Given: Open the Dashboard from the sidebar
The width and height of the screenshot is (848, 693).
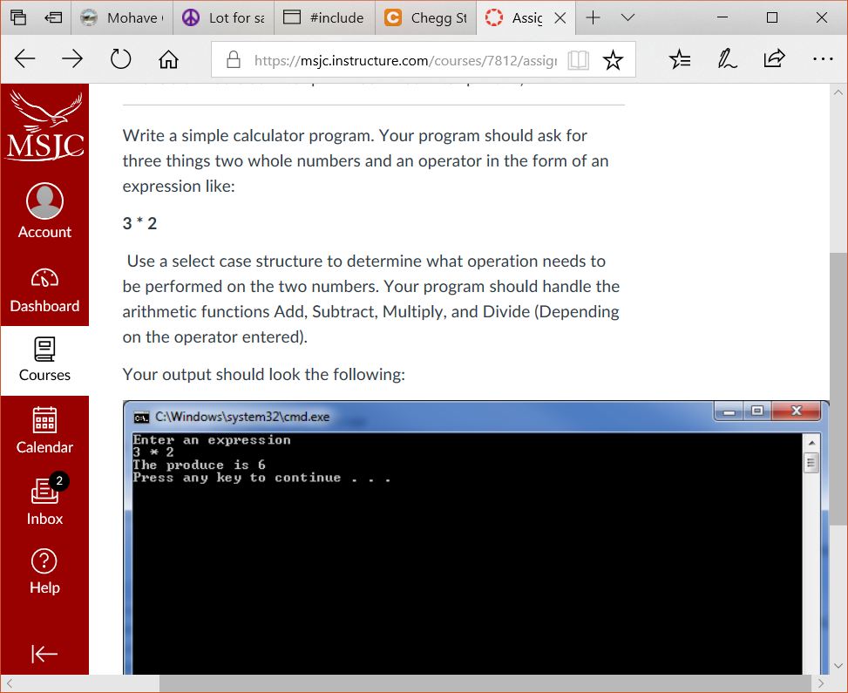Looking at the screenshot, I should (44, 288).
